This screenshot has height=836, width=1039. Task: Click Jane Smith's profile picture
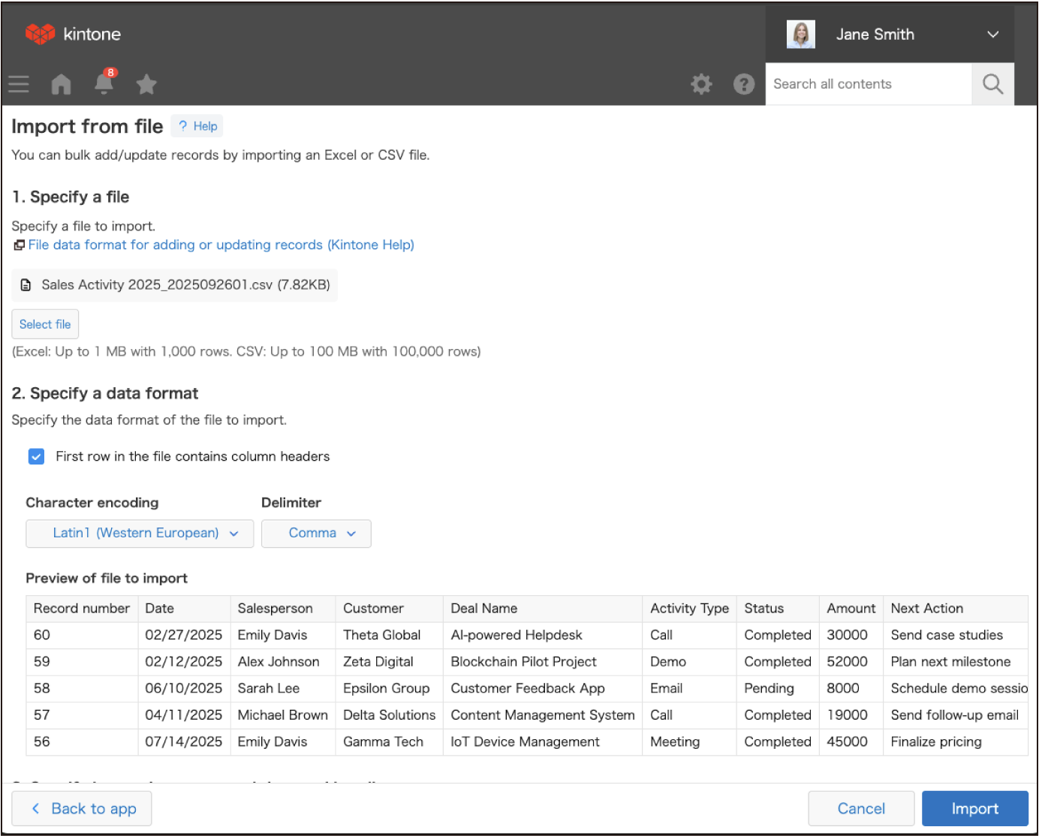pyautogui.click(x=800, y=35)
